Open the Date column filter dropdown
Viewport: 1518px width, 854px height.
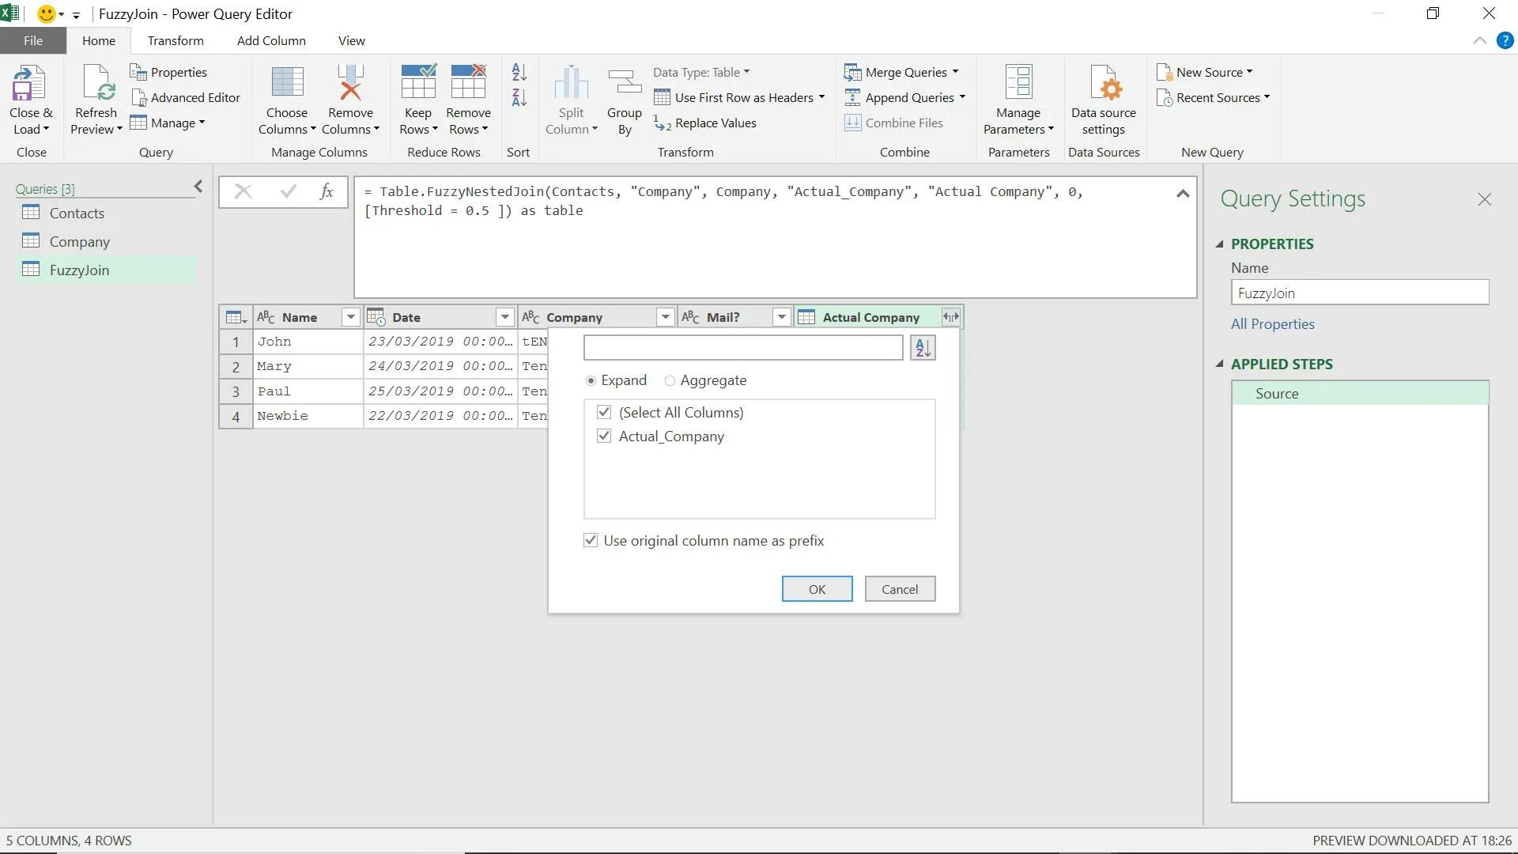(x=504, y=317)
